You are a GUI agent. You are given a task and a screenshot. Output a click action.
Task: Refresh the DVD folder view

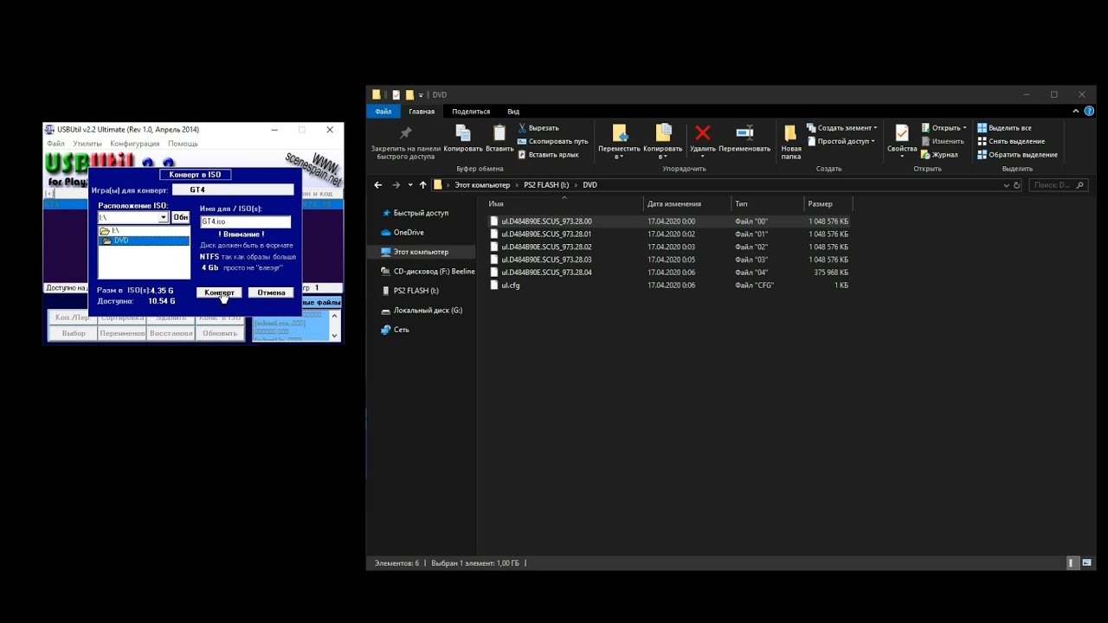(x=1017, y=185)
